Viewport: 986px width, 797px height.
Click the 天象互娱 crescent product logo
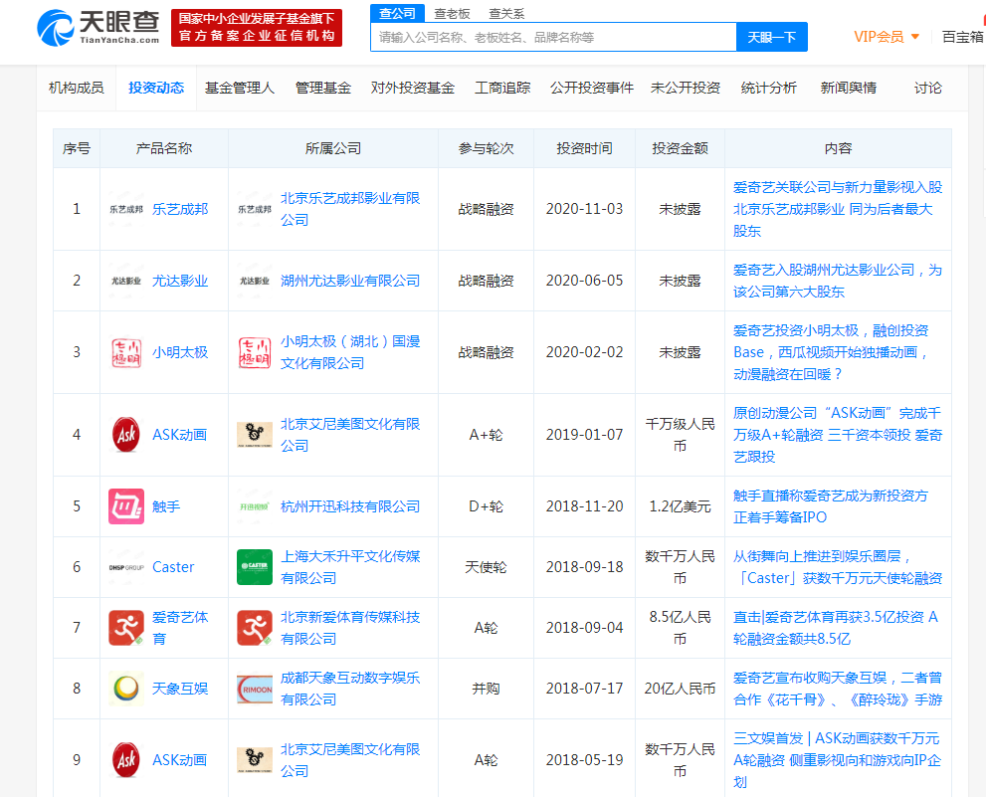(125, 689)
